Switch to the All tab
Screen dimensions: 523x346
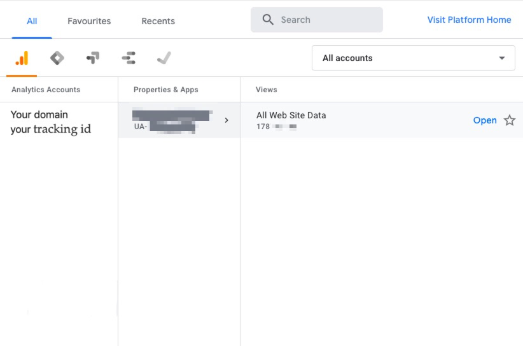[32, 21]
